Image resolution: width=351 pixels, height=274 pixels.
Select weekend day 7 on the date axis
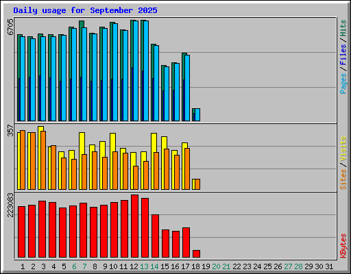pyautogui.click(x=84, y=266)
